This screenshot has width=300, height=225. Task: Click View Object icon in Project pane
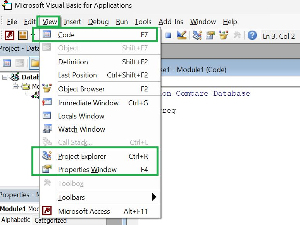pyautogui.click(x=20, y=63)
